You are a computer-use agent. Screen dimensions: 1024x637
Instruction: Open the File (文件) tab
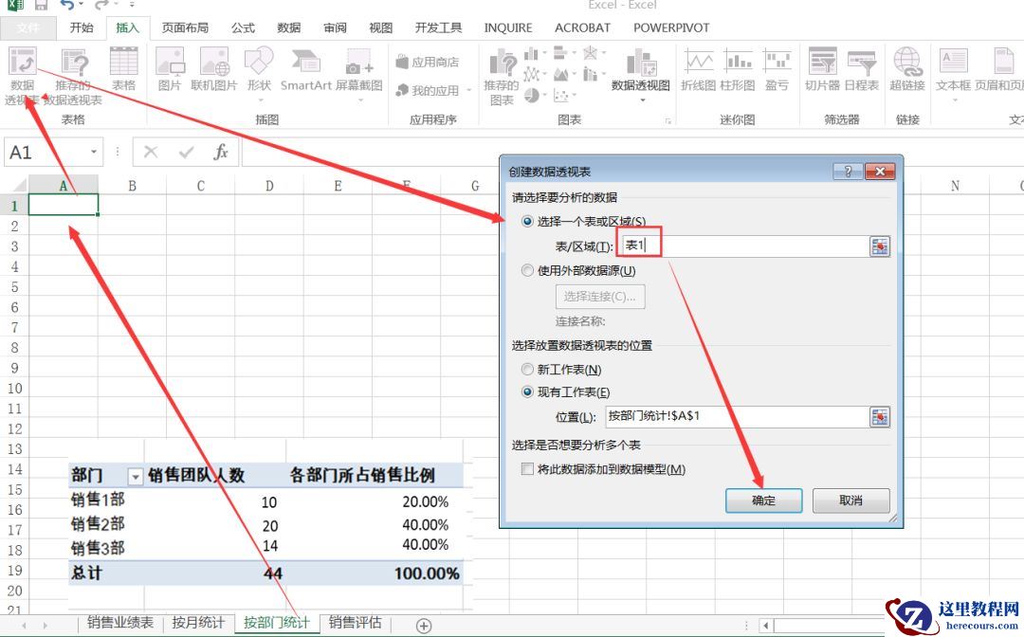[x=27, y=27]
